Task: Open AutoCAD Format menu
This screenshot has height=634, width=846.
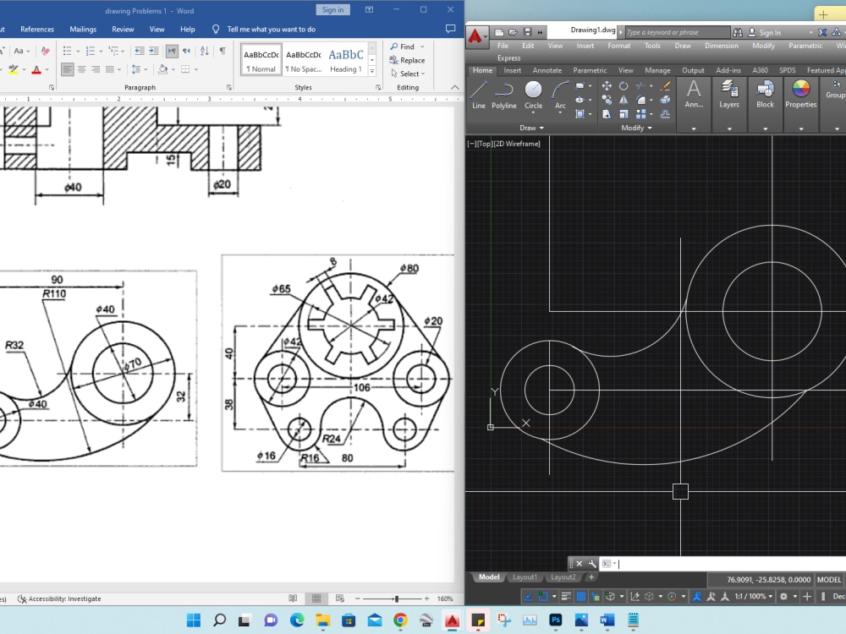Action: (619, 46)
